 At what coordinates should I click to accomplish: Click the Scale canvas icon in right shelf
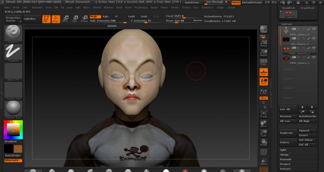point(264,133)
